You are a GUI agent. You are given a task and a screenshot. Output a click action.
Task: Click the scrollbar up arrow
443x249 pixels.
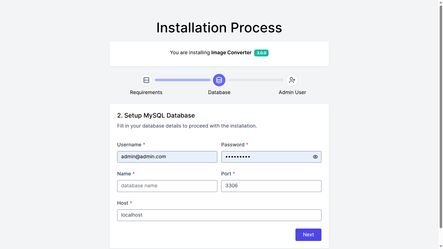(x=441, y=2)
